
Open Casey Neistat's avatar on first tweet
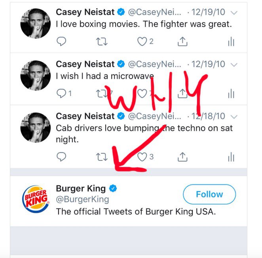coord(36,24)
